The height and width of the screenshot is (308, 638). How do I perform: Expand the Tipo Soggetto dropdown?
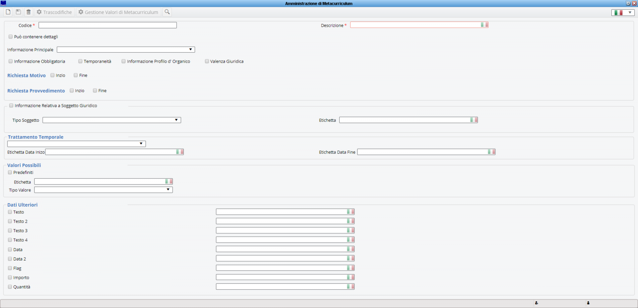[112, 120]
